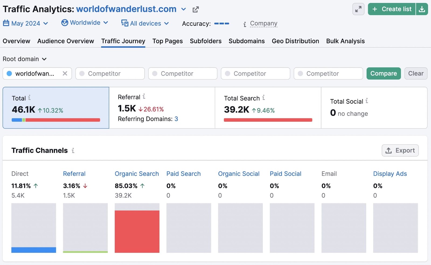Open worldofwanderlust.com in a new tab via the external link icon
Viewport: 431px width, 265px height.
pyautogui.click(x=196, y=9)
